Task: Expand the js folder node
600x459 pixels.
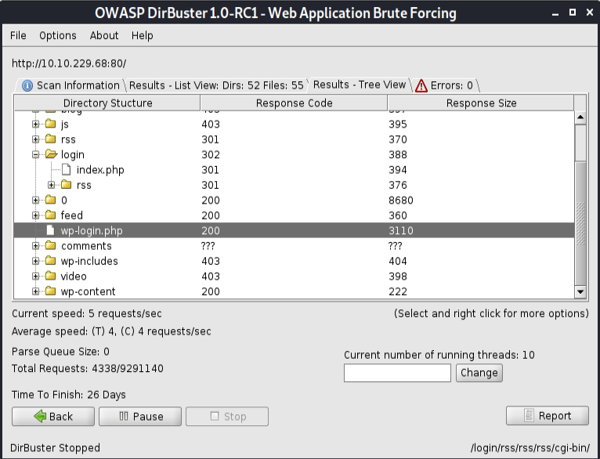Action: point(35,124)
